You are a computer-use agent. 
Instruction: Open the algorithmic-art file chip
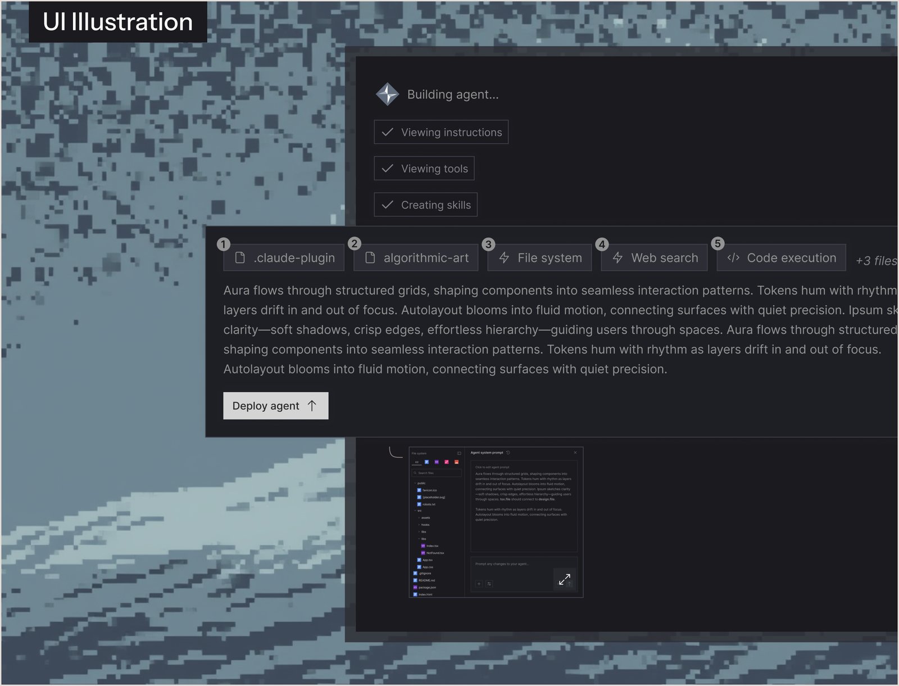tap(416, 258)
